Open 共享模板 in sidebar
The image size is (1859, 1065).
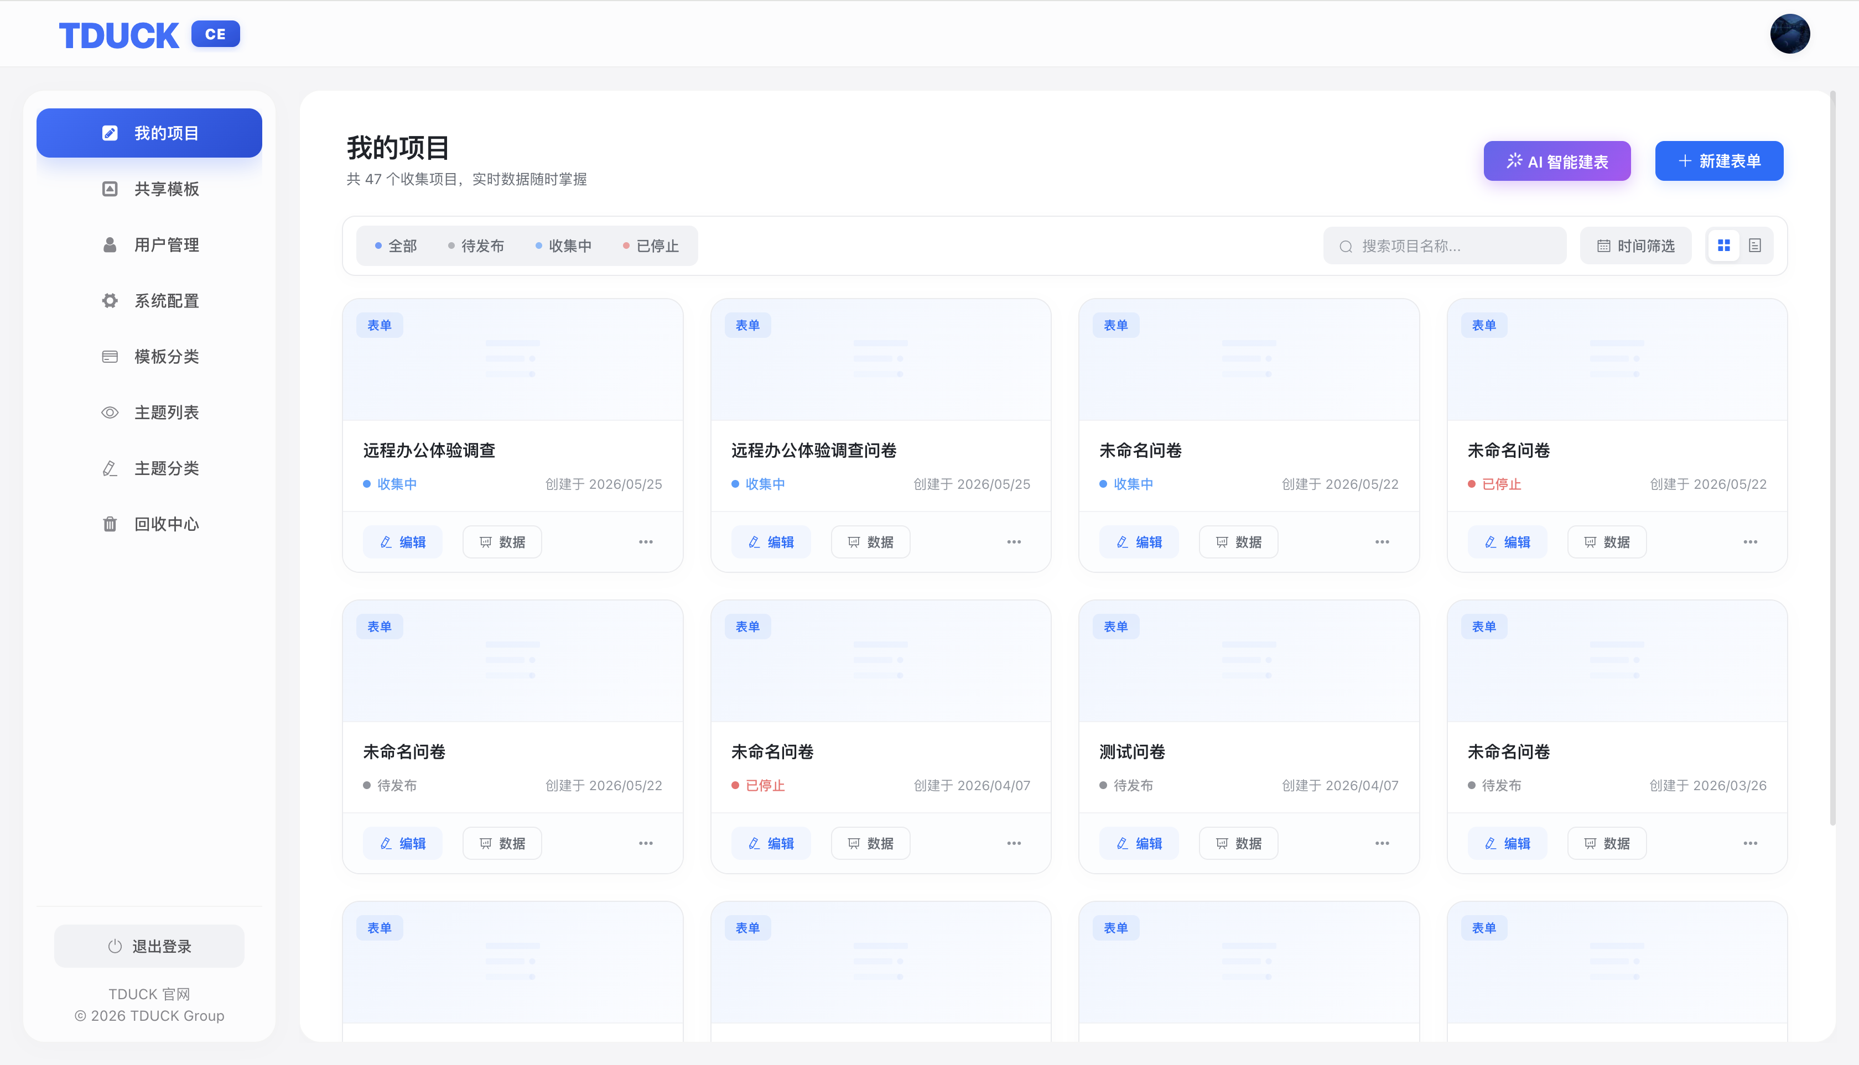pyautogui.click(x=149, y=189)
